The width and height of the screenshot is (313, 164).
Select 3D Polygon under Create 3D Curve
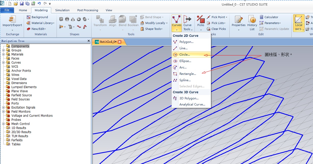pos(191,98)
